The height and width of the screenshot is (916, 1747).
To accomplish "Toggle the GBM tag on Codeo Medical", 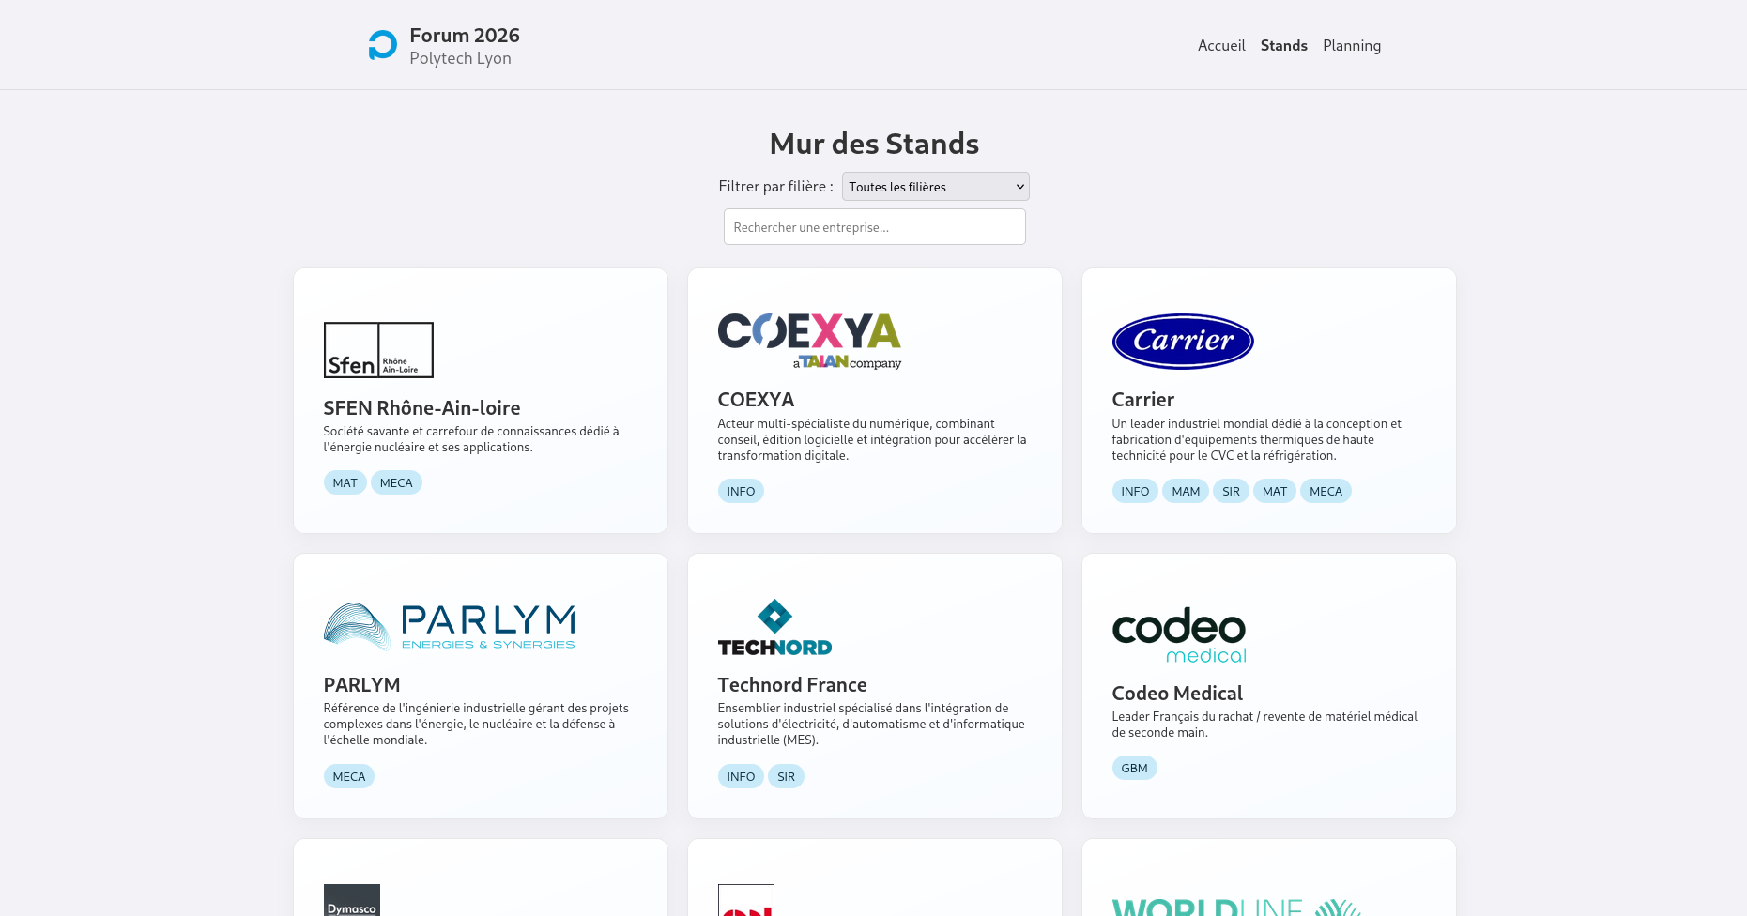I will click(x=1134, y=768).
